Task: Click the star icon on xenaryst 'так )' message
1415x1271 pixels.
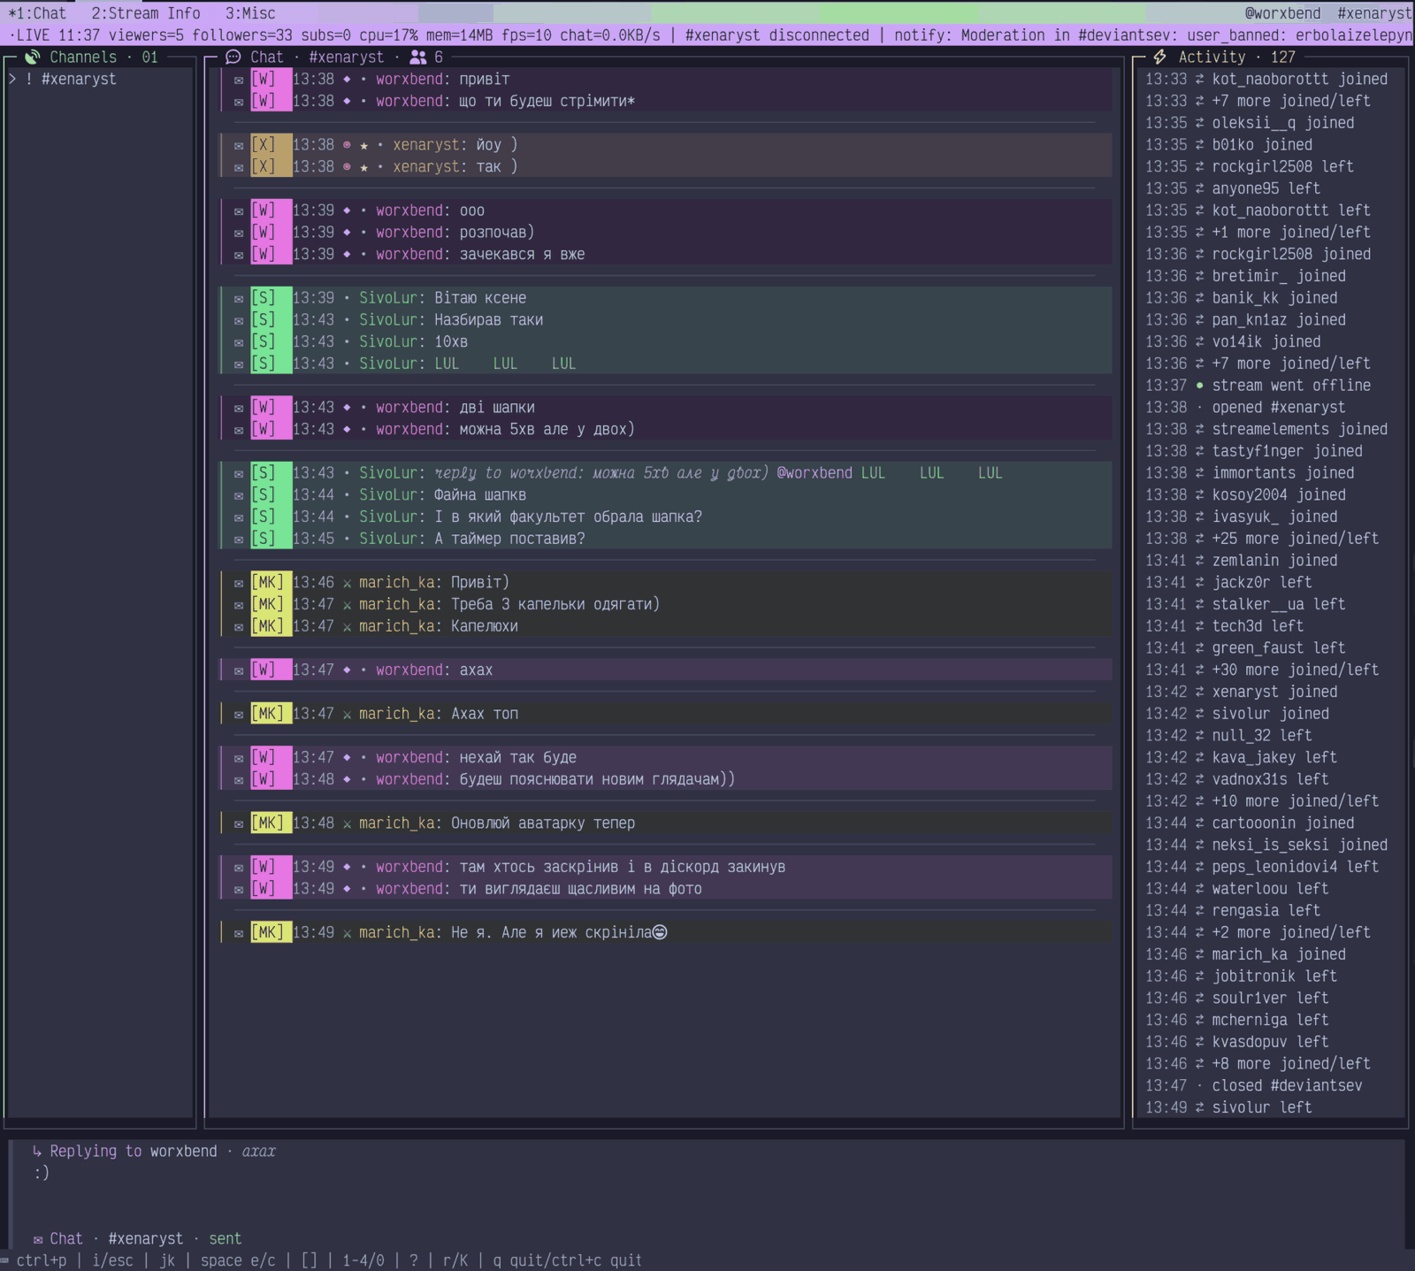Action: (x=363, y=167)
